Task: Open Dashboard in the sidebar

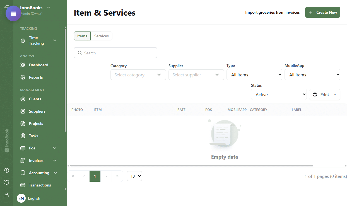Action: point(38,65)
